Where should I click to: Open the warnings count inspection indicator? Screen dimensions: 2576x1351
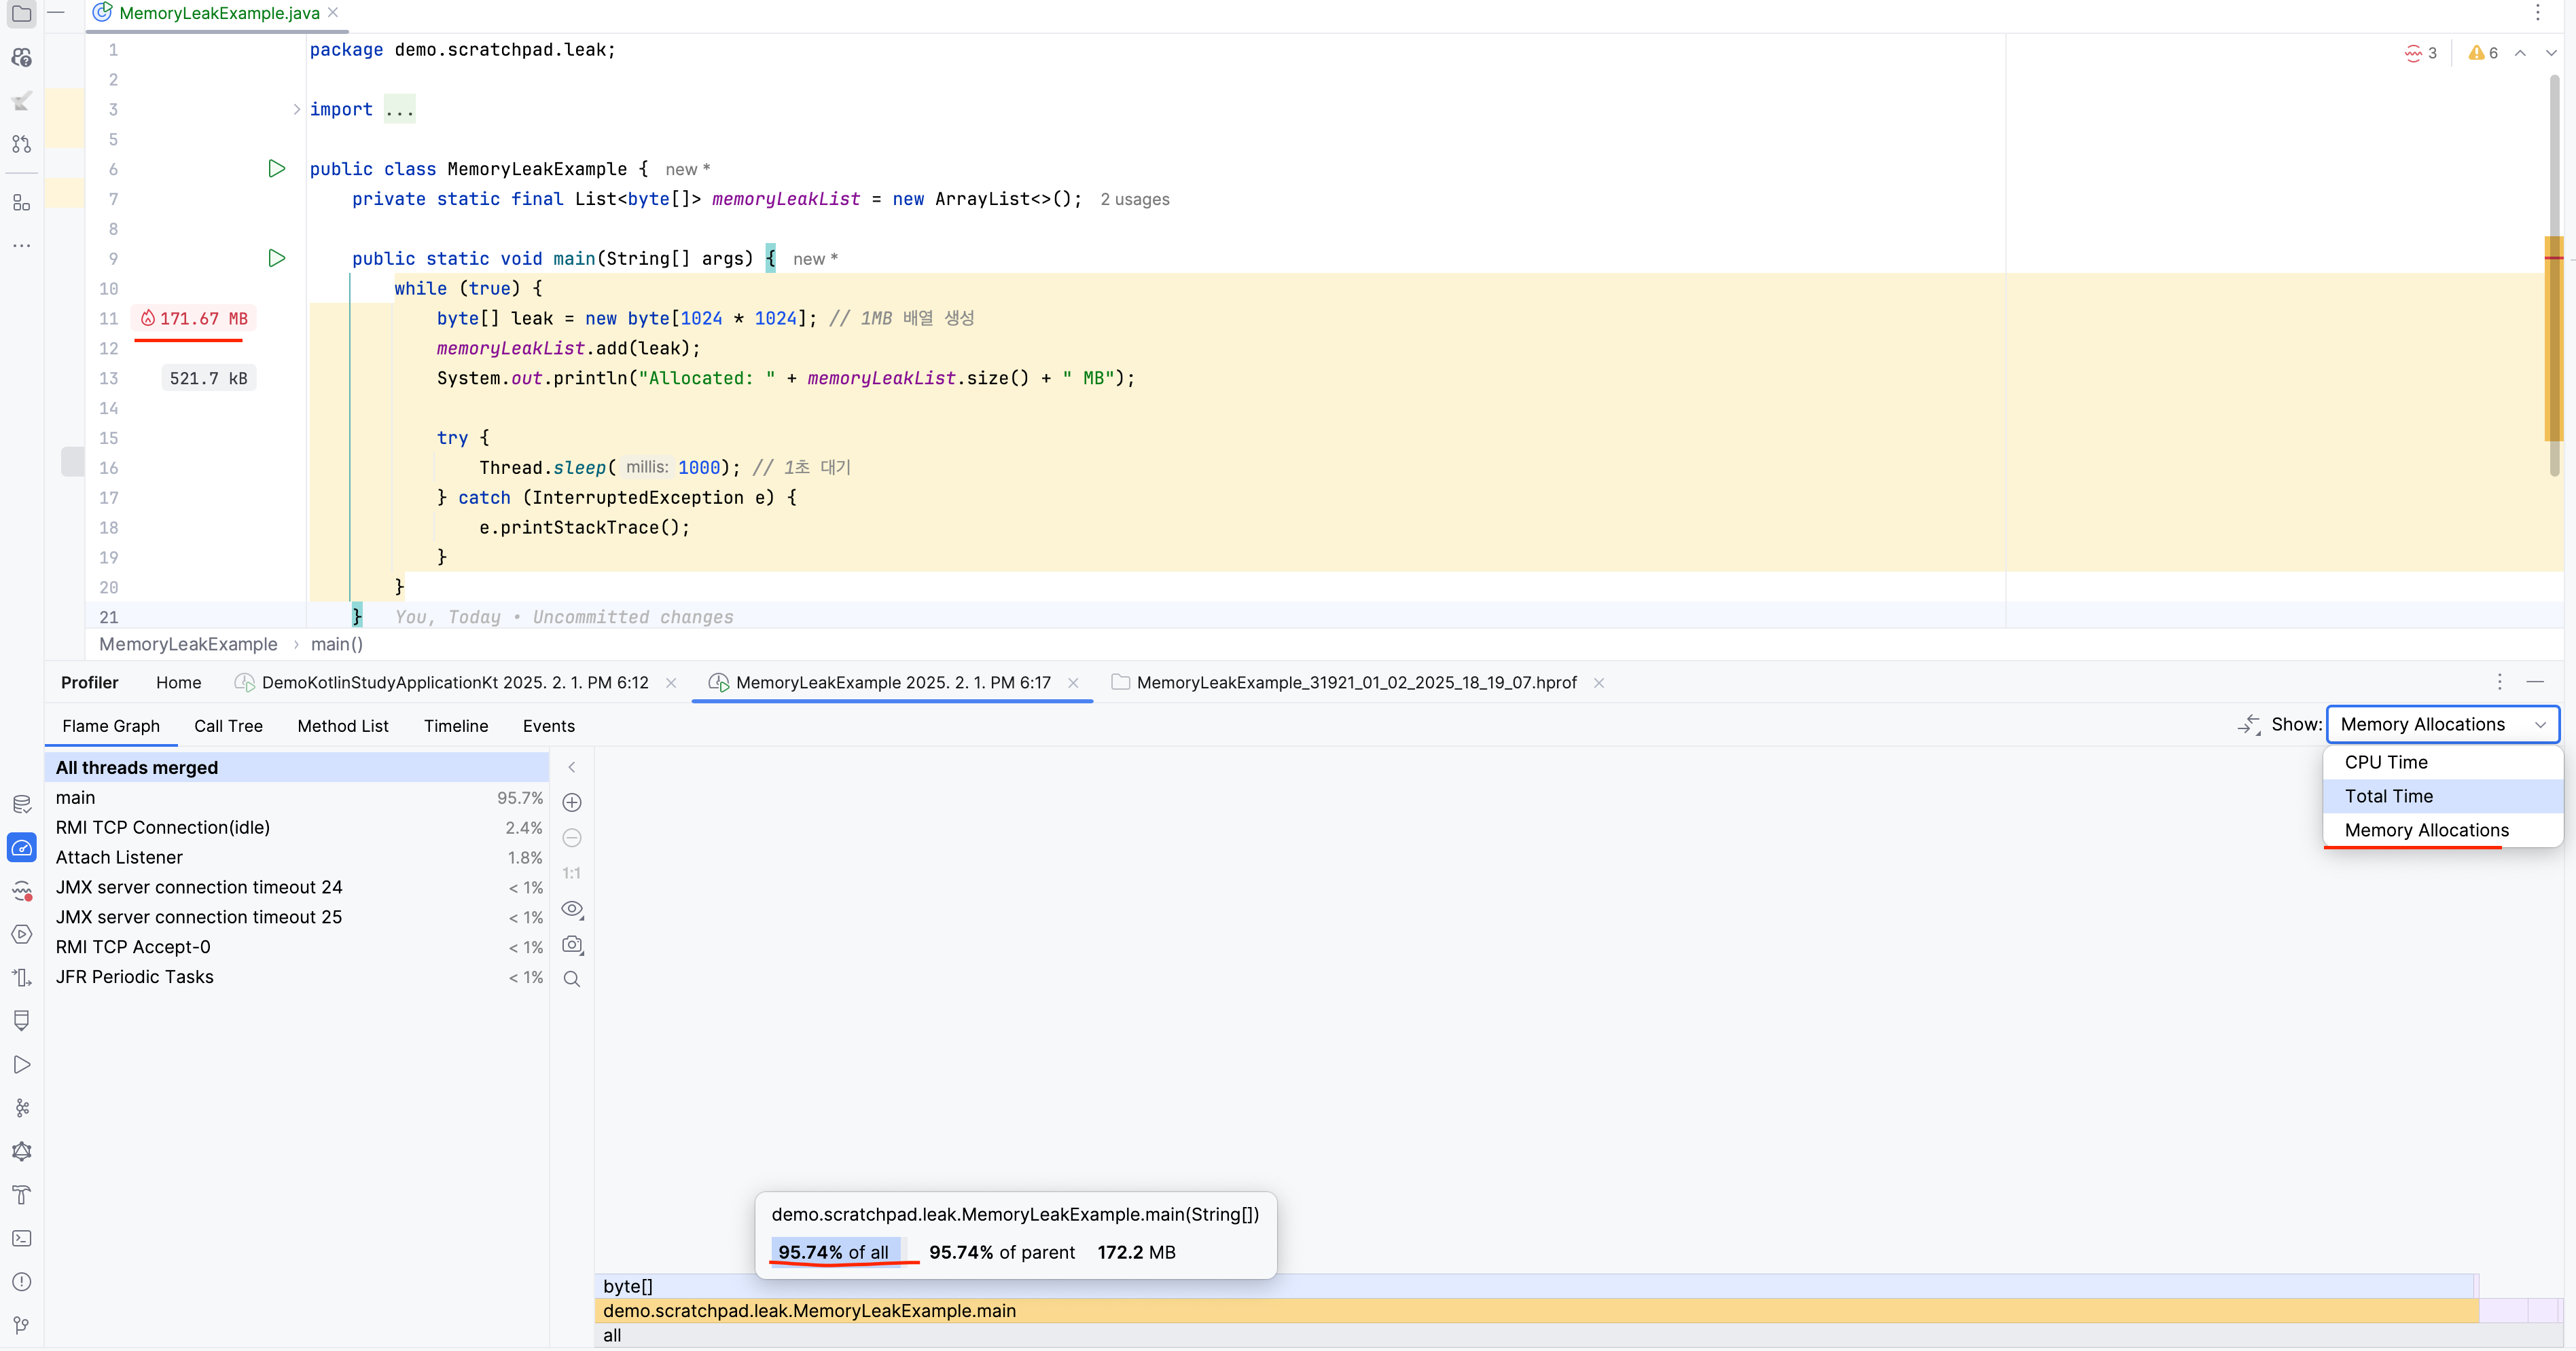pyautogui.click(x=2483, y=53)
